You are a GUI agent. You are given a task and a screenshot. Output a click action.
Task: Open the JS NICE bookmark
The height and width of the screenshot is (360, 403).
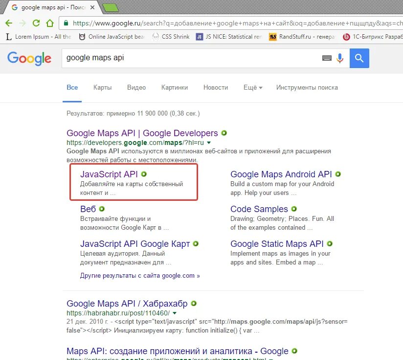[229, 37]
